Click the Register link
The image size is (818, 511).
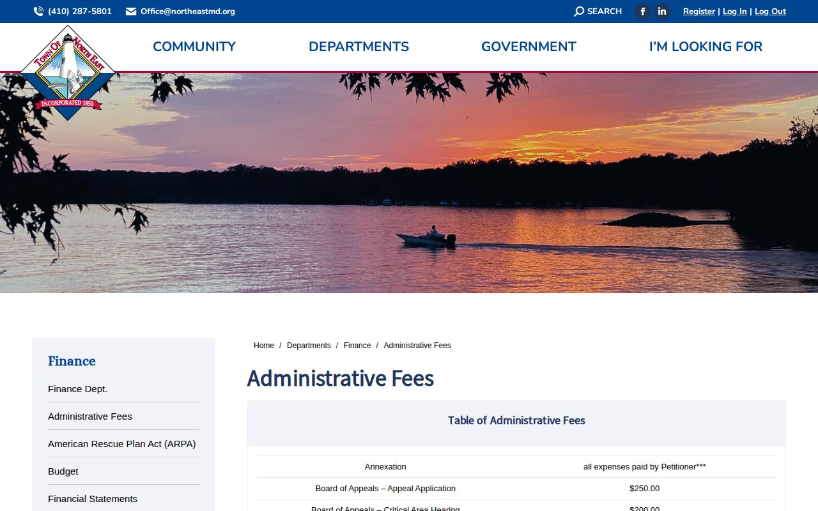tap(699, 11)
